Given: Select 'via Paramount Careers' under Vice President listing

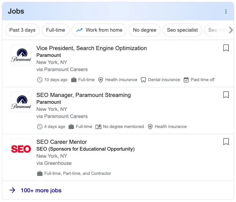Looking at the screenshot, I should (x=62, y=69).
